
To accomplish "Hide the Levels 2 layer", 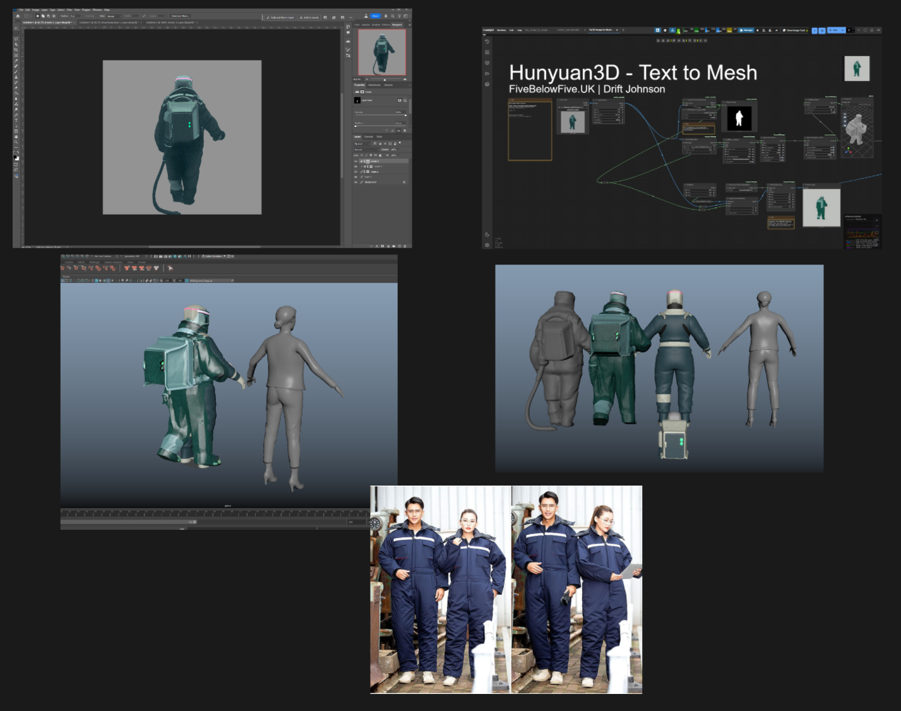I will pos(355,162).
